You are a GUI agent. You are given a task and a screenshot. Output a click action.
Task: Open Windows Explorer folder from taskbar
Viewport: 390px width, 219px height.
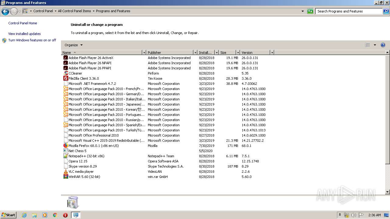tap(34, 215)
